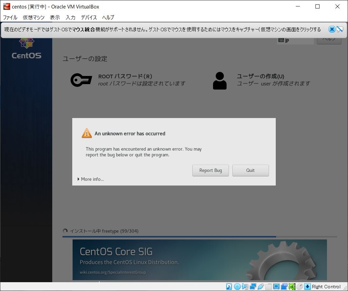348x291 pixels.
Task: Open the 表示 menu
Action: (x=55, y=17)
